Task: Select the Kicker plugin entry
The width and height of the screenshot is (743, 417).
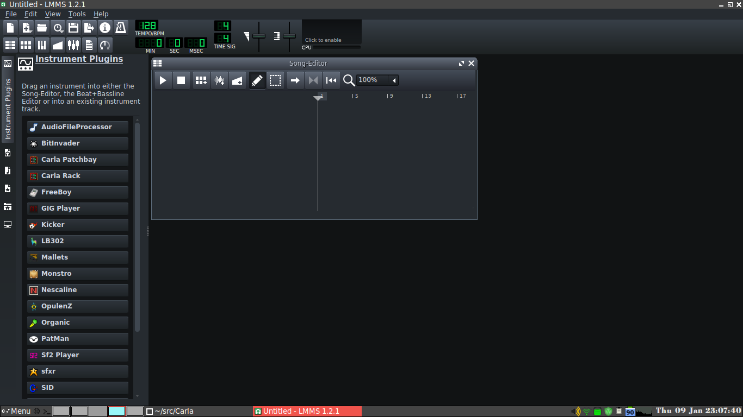Action: point(78,225)
